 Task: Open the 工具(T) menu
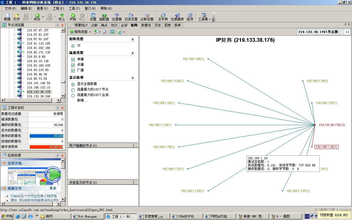point(74,9)
